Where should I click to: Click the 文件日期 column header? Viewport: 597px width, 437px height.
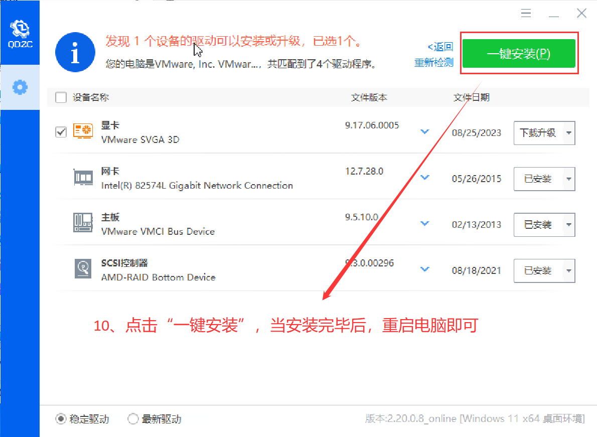point(472,97)
